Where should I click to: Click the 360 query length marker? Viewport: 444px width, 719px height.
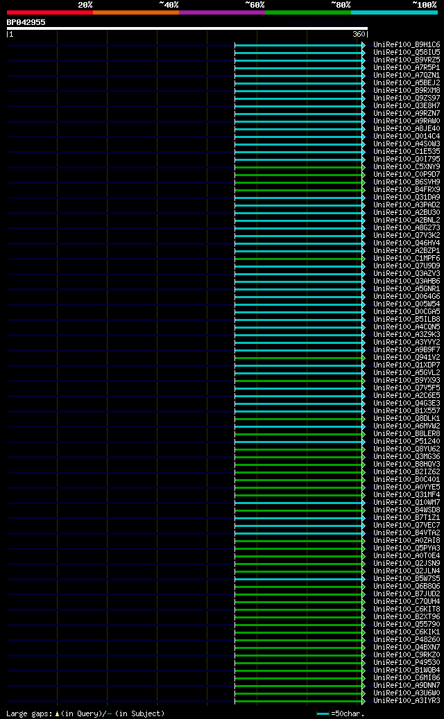[359, 35]
